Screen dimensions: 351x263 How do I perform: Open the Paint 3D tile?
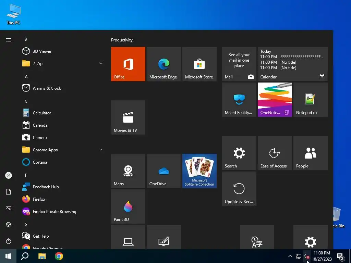[128, 206]
